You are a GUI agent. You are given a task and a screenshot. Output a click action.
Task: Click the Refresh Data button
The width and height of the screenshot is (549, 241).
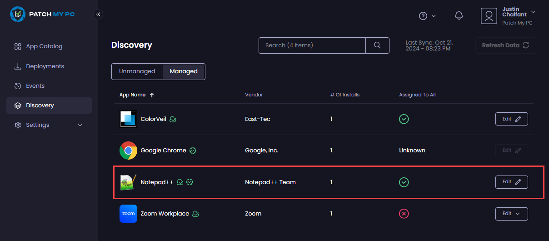point(506,45)
